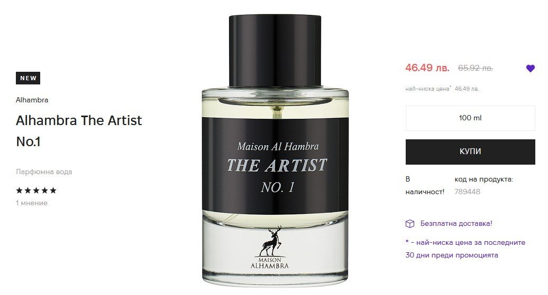
Task: Click the lowest price footnote text
Action: point(465,249)
